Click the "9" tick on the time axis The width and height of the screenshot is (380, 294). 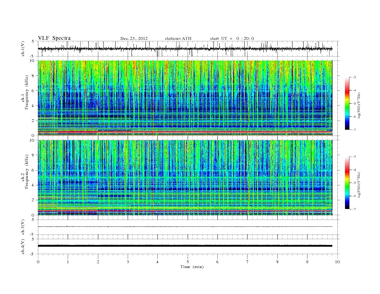pyautogui.click(x=307, y=262)
